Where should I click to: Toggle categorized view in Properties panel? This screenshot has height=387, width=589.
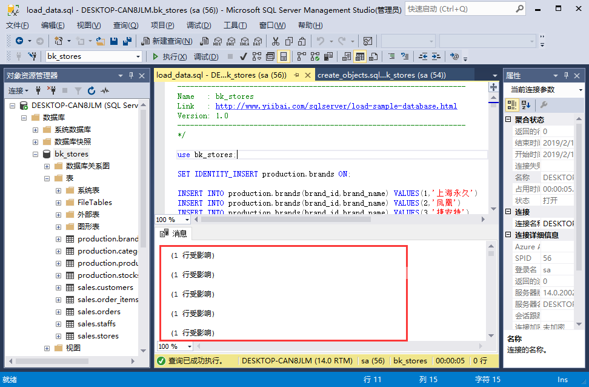coord(511,105)
